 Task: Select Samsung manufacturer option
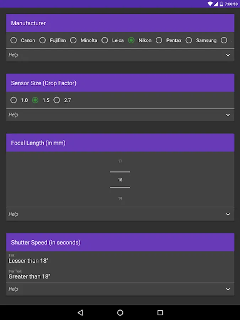point(189,41)
